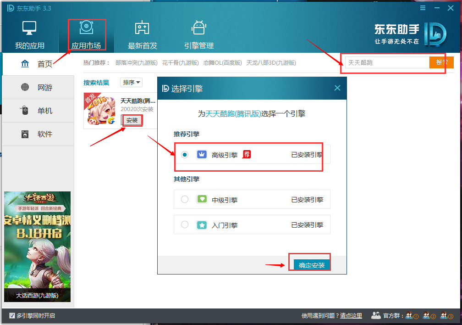Viewport: 462px width, 325px height.
Task: Open hot recommendation 恋舞OL(百度版)
Action: pyautogui.click(x=222, y=63)
